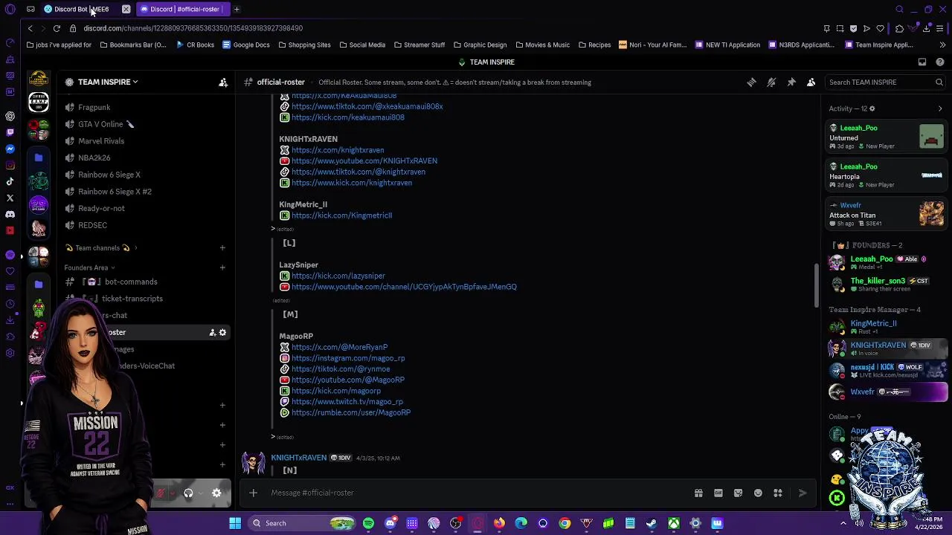This screenshot has width=952, height=535.
Task: Open the Threads icon in channel header
Action: pyautogui.click(x=751, y=82)
